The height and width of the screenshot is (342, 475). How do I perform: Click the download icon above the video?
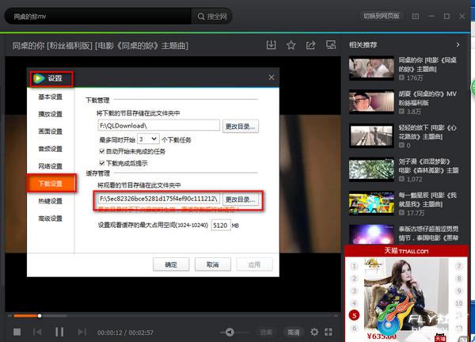point(271,45)
